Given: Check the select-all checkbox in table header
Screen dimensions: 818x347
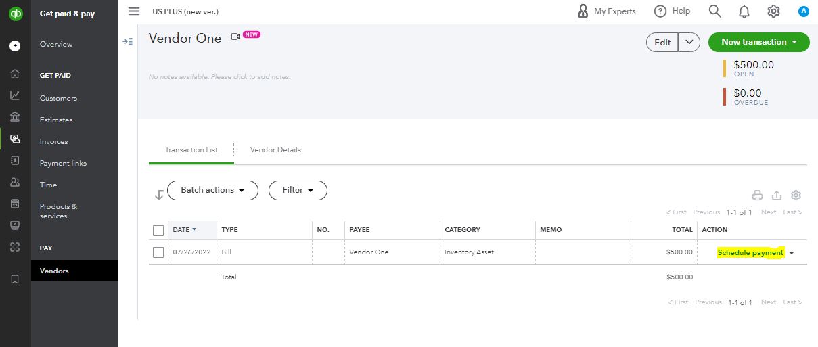Looking at the screenshot, I should (158, 231).
